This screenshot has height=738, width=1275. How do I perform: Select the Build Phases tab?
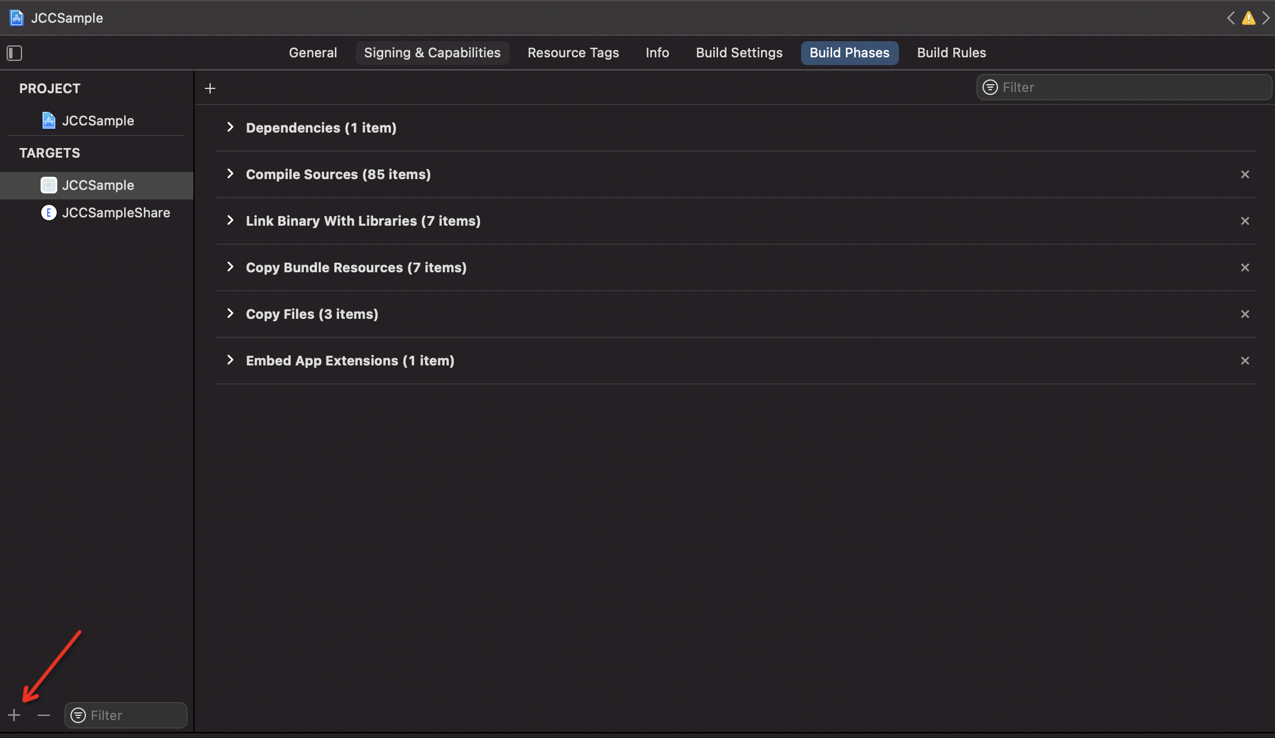(849, 53)
